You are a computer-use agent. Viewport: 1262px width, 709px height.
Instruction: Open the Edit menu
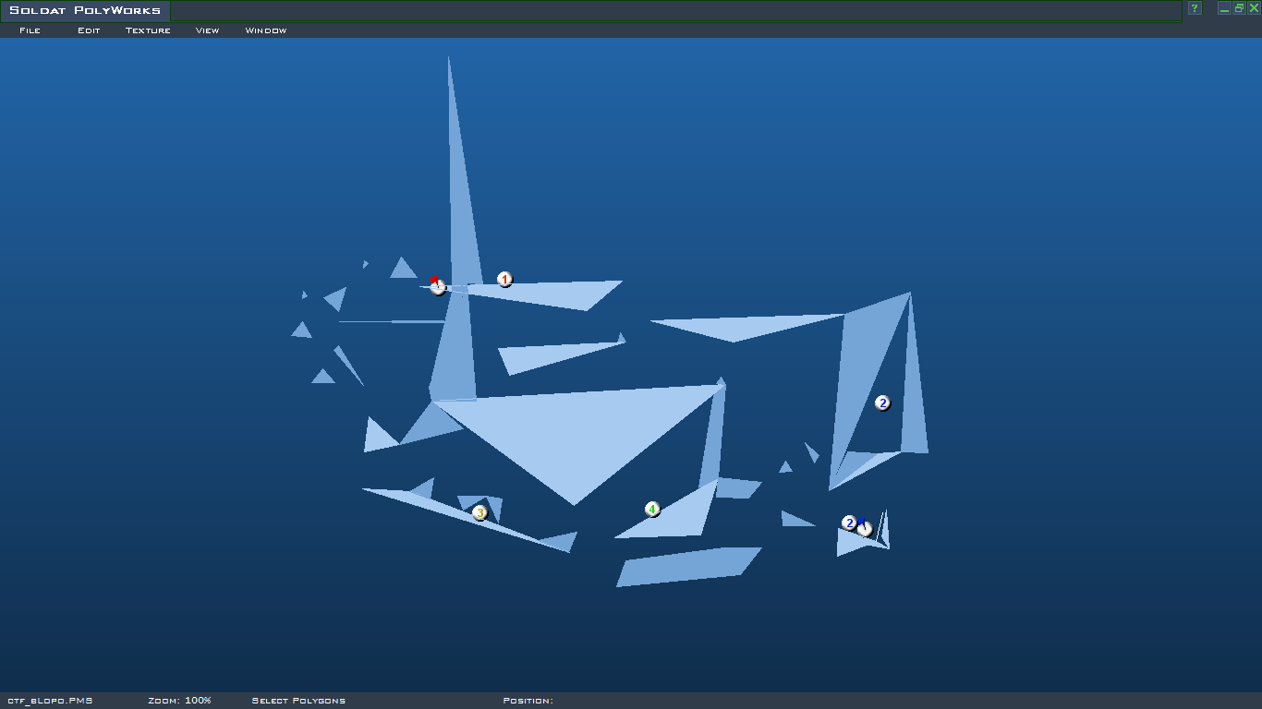pos(89,30)
